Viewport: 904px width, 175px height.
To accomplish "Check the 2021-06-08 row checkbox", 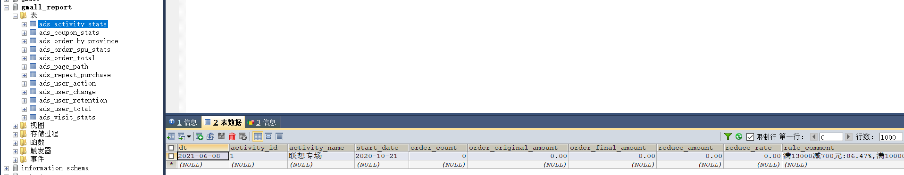I will point(171,156).
